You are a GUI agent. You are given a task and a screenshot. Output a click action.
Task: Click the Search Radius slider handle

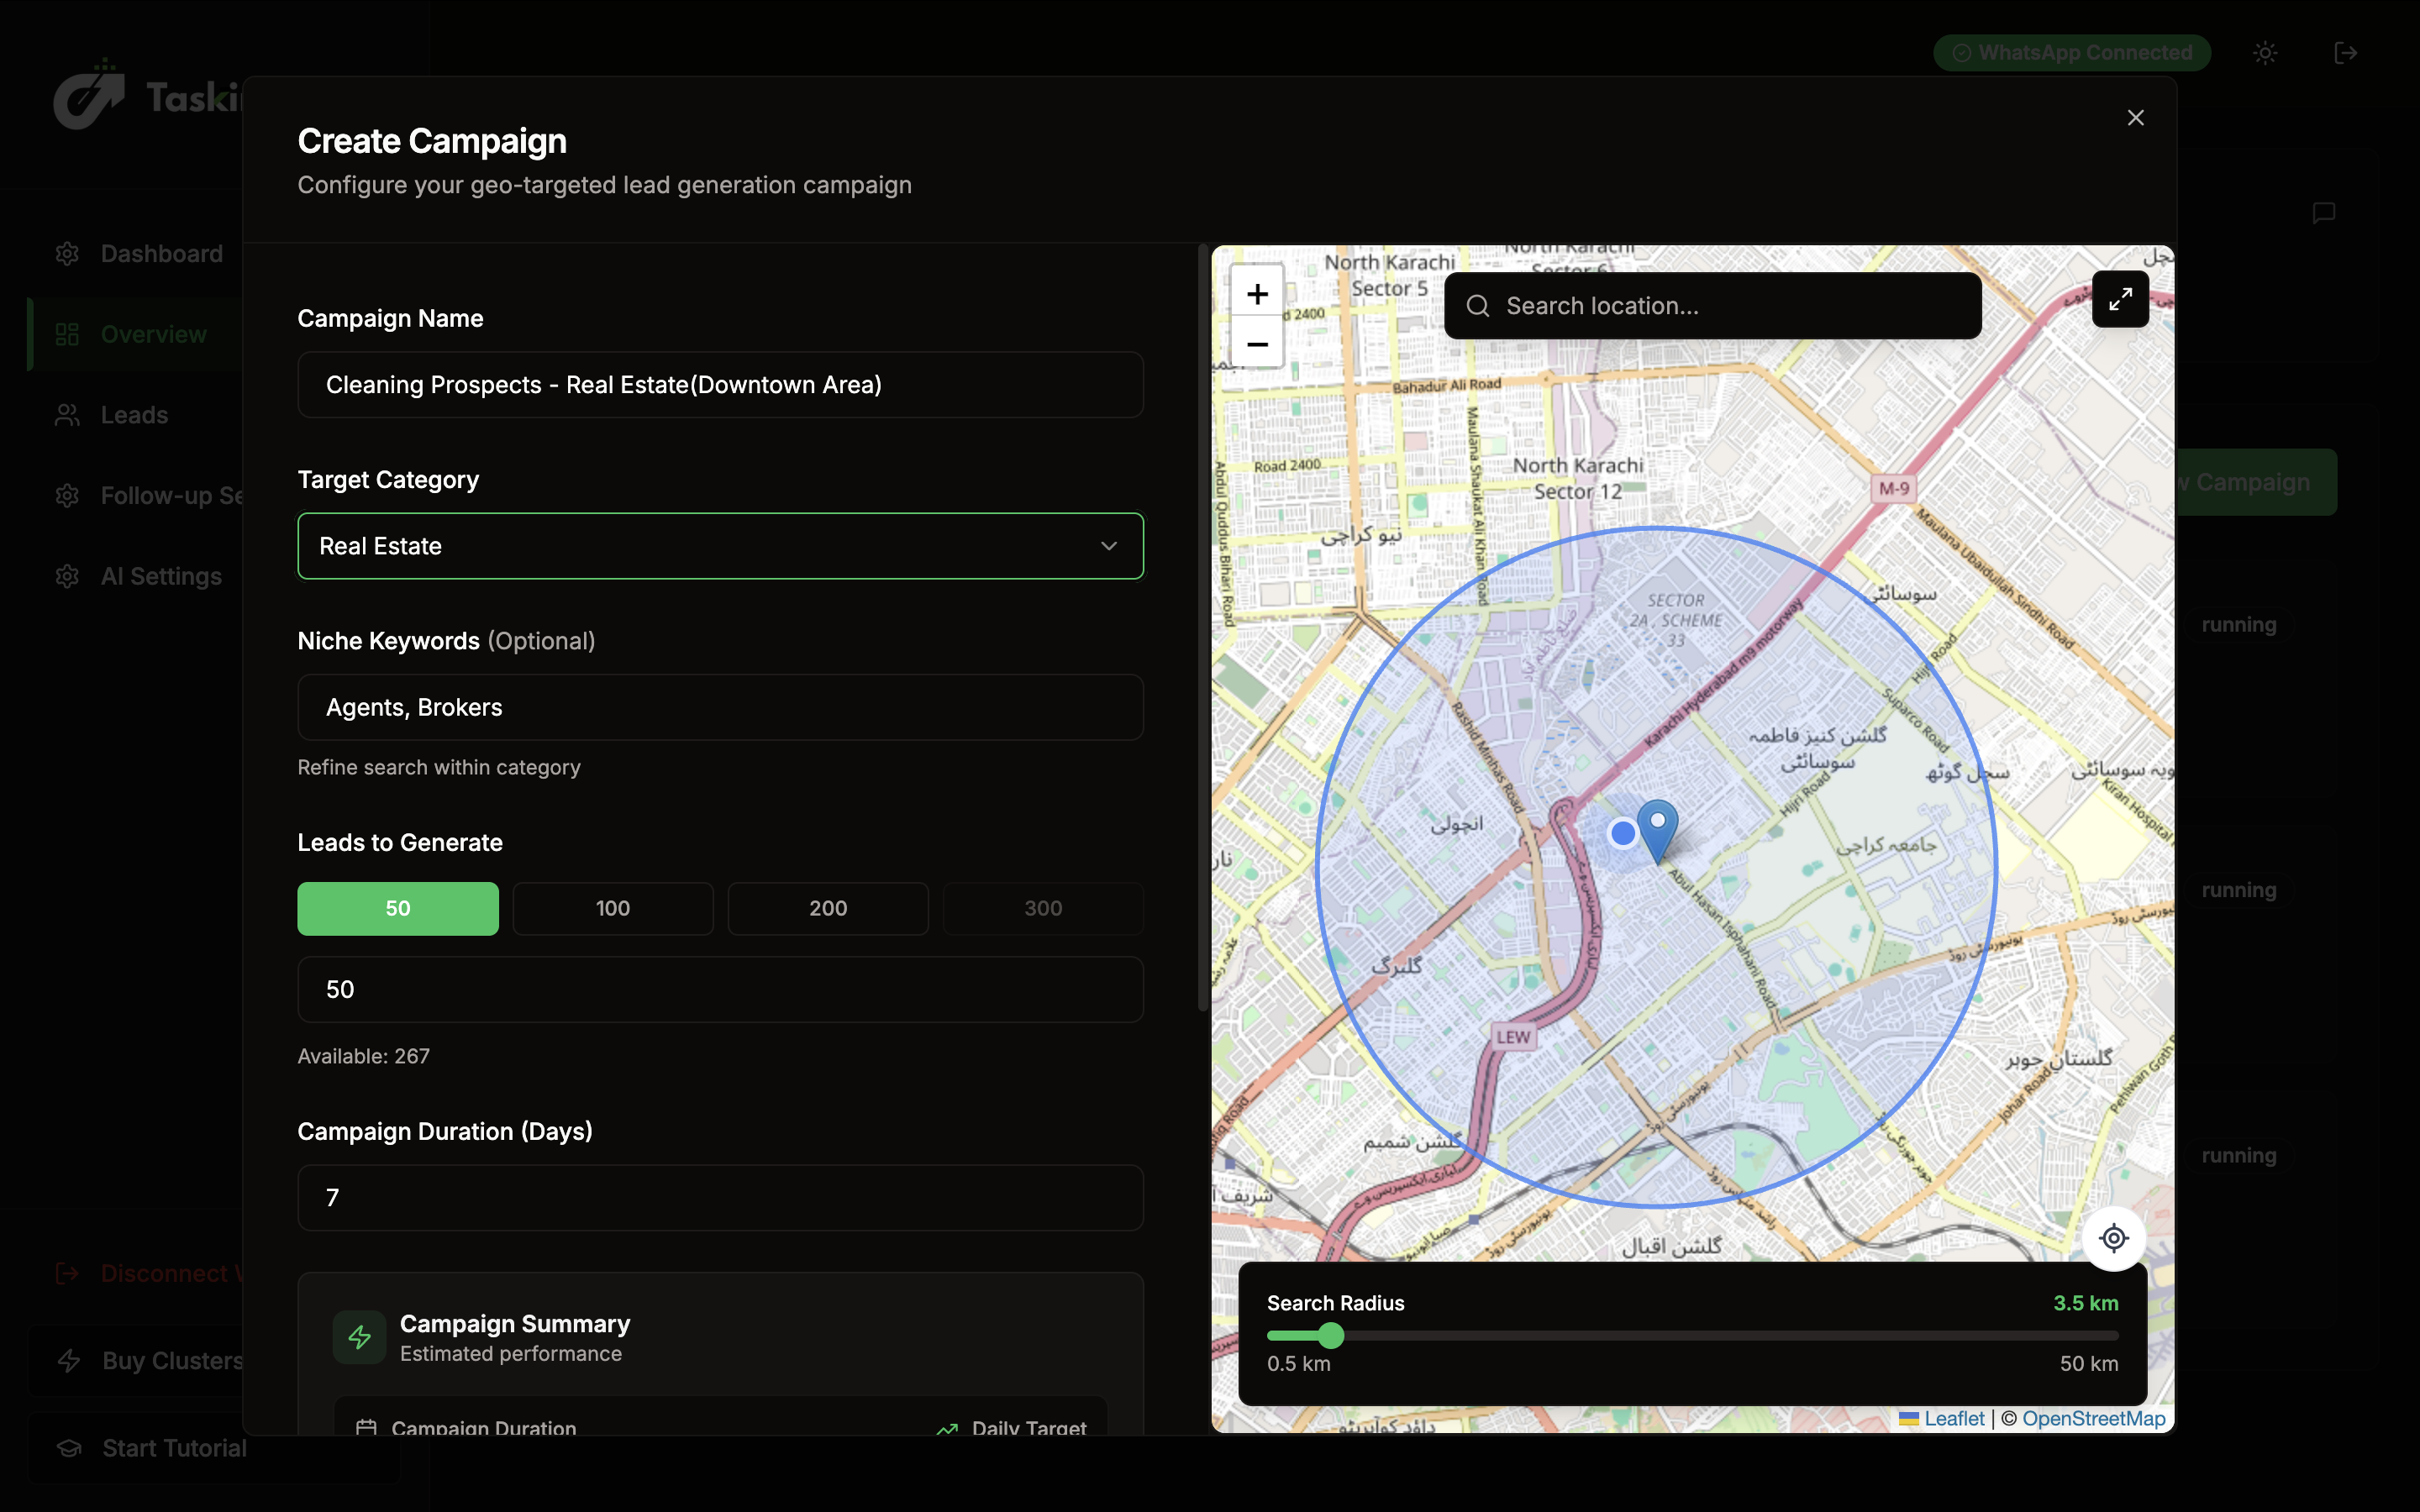click(x=1331, y=1335)
